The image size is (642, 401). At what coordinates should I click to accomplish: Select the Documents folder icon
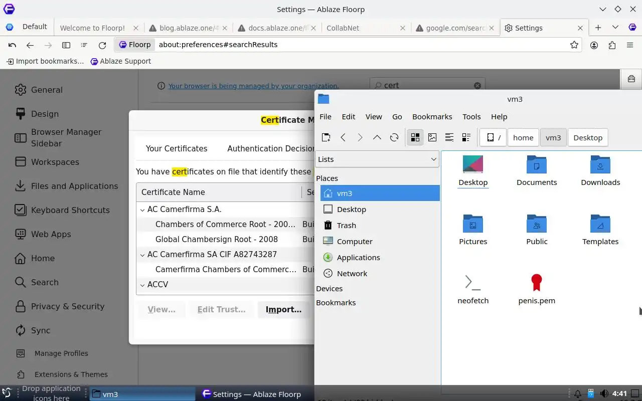(x=537, y=170)
